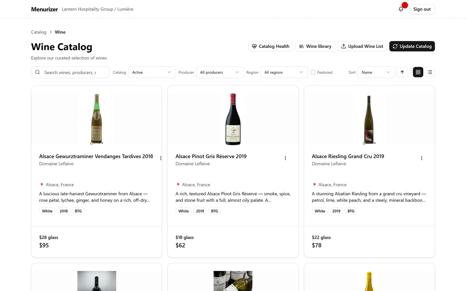The width and height of the screenshot is (466, 291).
Task: Switch to list view layout
Action: click(x=430, y=72)
